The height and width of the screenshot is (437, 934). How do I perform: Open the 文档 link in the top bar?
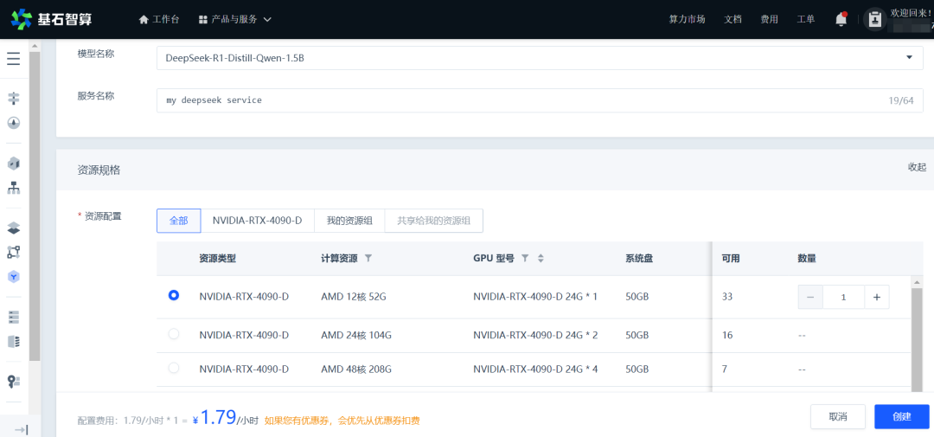click(x=732, y=19)
